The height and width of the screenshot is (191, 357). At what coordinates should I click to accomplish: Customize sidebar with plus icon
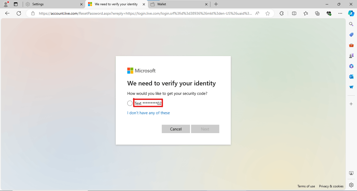coord(351,104)
